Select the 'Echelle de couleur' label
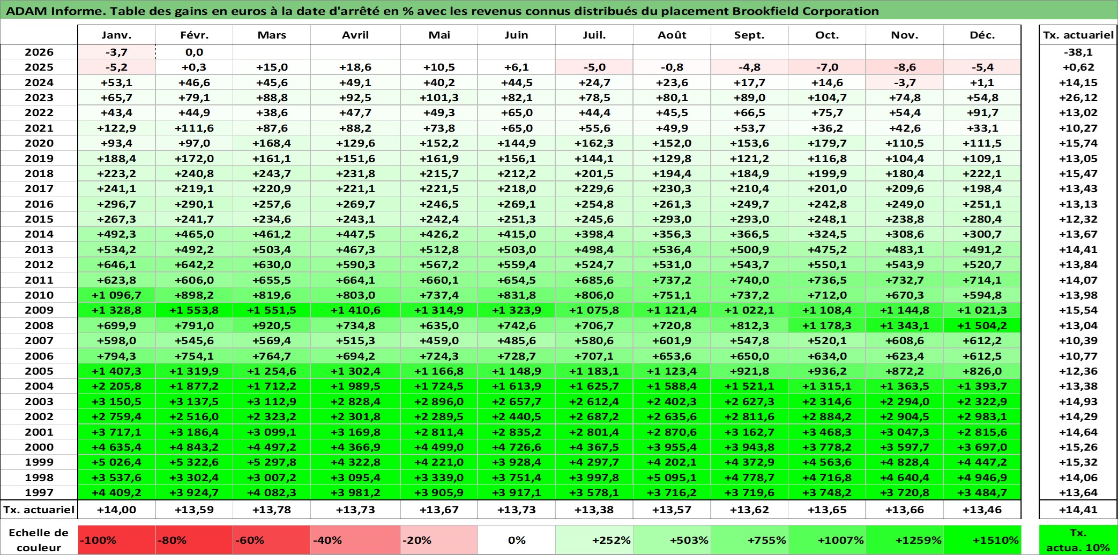1118x555 pixels. click(x=39, y=540)
